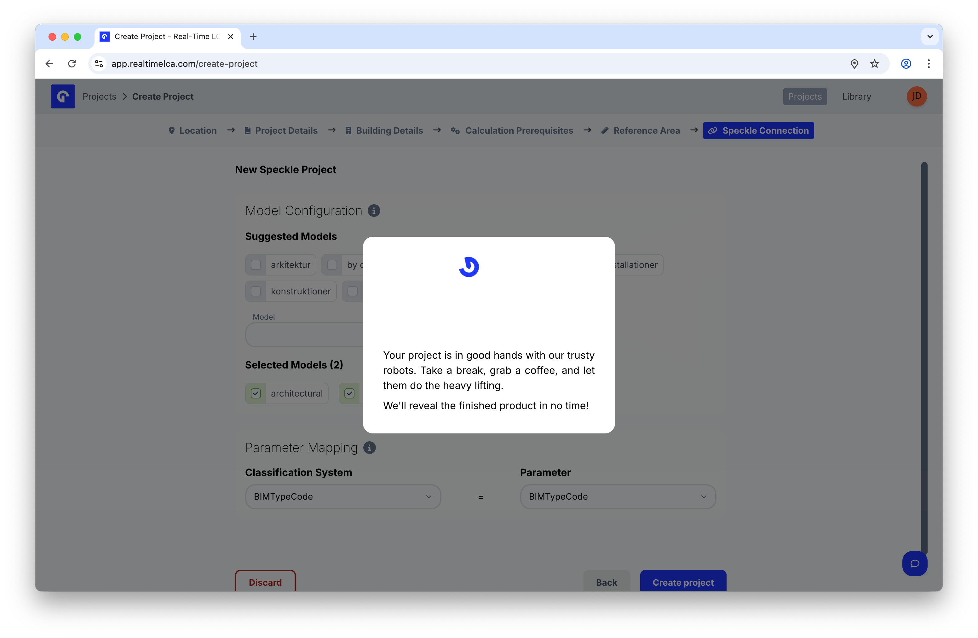Uncheck the second selected model checkbox

tap(349, 393)
